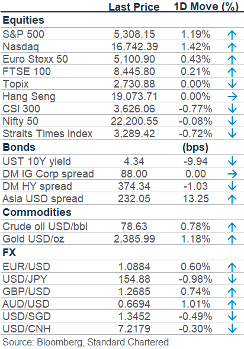
Task: Click the flat arrow for DM IG Corp spread
Action: (232, 174)
